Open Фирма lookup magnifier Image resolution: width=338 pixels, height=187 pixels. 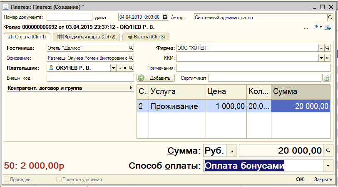[327, 48]
